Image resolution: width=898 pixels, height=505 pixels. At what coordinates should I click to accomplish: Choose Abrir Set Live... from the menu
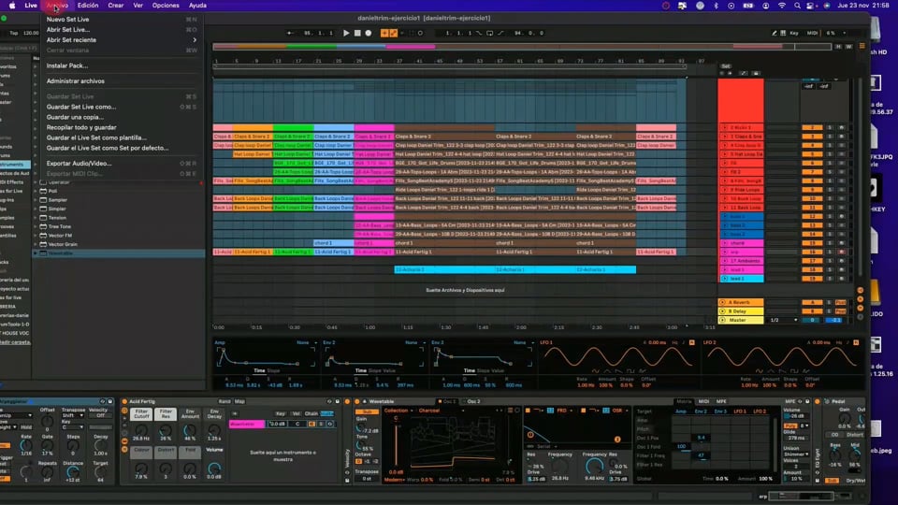click(x=68, y=30)
